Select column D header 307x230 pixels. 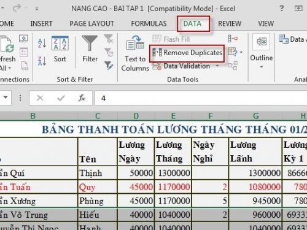[x=136, y=116]
